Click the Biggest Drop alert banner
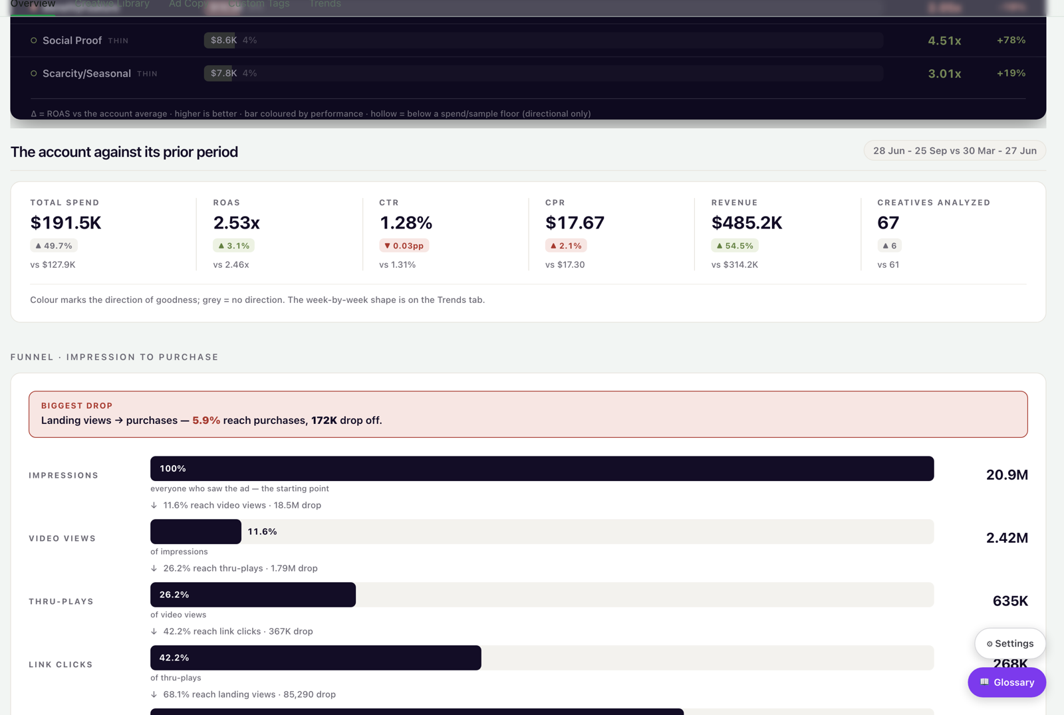The width and height of the screenshot is (1064, 715). pyautogui.click(x=528, y=414)
